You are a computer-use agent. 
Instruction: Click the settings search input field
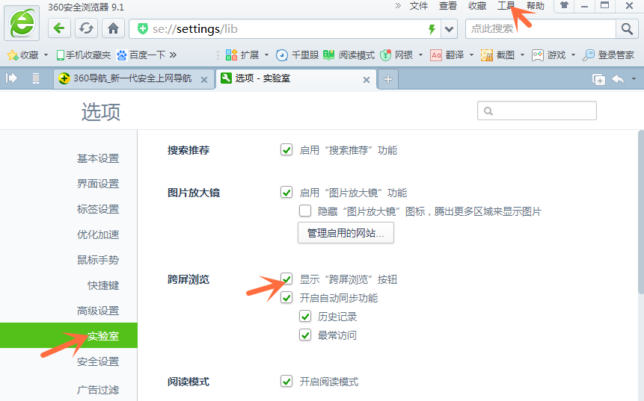tap(537, 111)
